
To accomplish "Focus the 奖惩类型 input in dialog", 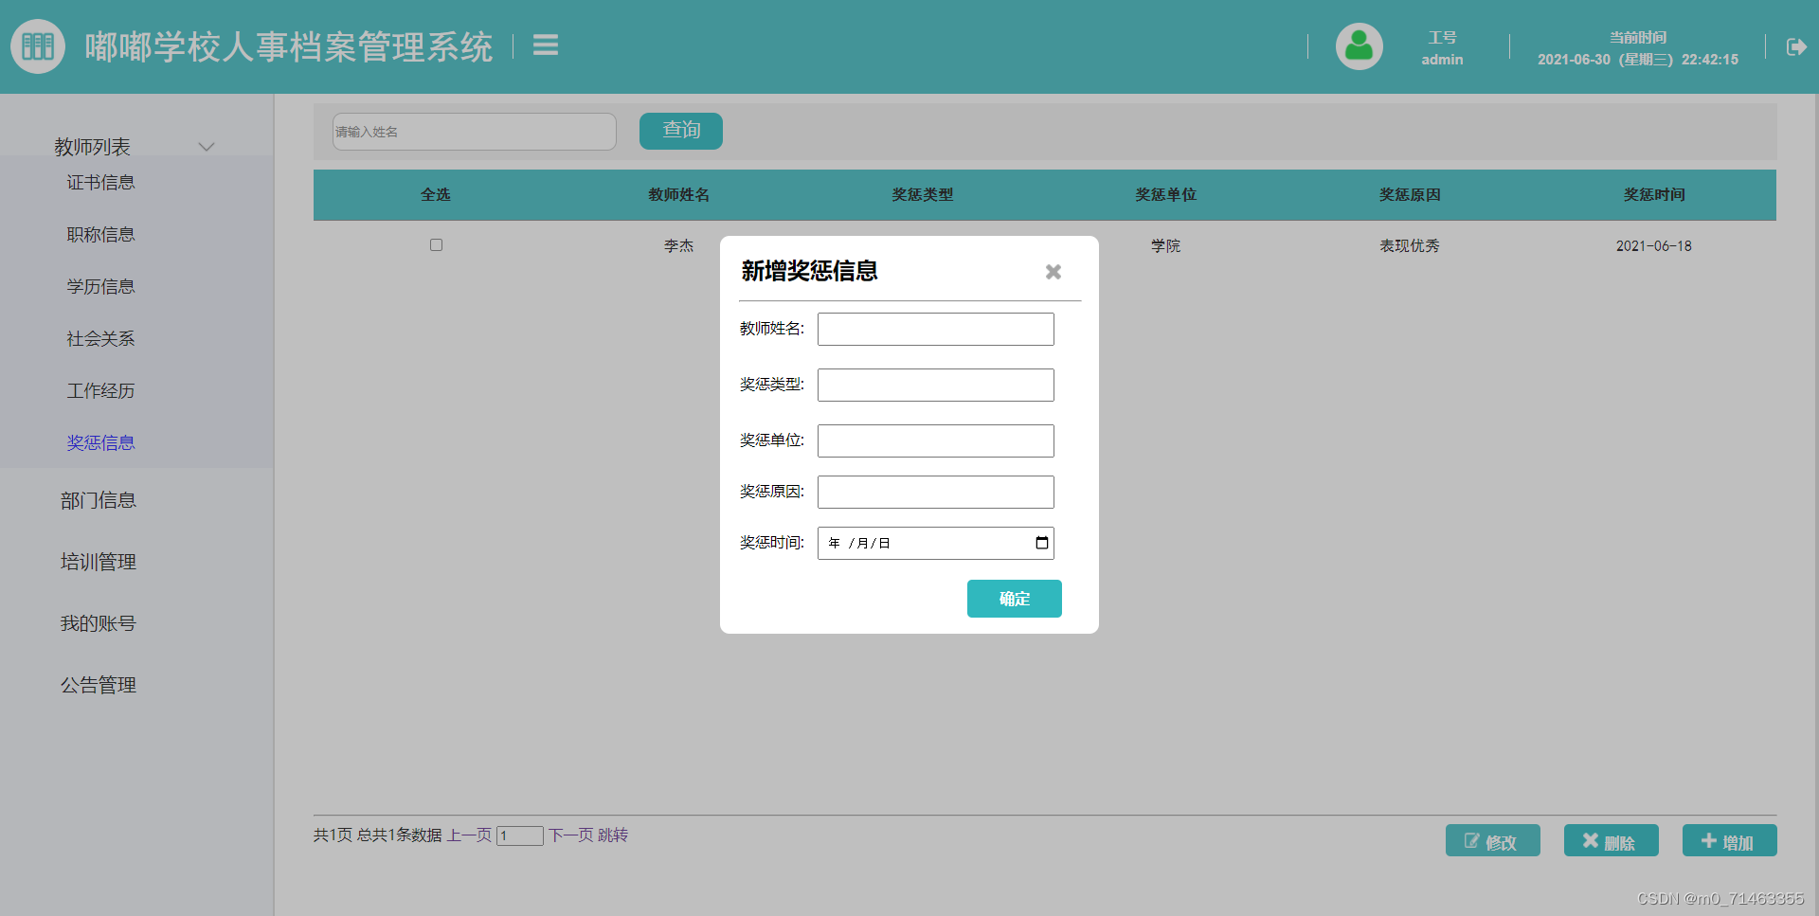I will pos(935,385).
